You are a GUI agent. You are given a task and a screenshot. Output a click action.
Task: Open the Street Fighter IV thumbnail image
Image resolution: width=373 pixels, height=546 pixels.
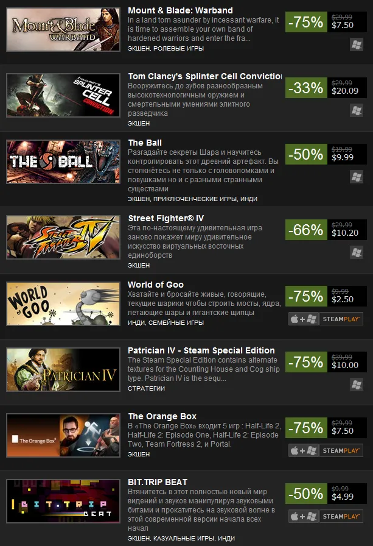point(63,237)
